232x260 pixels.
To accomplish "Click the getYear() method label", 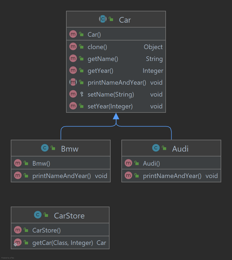I will point(100,70).
